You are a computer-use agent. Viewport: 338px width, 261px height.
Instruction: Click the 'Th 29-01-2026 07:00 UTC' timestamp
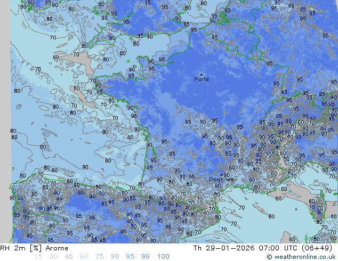246,248
